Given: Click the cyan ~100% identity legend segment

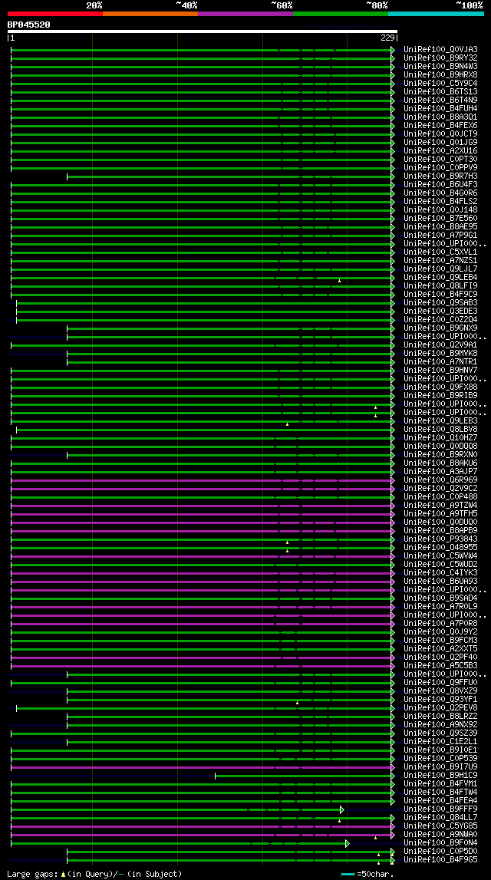Looking at the screenshot, I should 436,14.
